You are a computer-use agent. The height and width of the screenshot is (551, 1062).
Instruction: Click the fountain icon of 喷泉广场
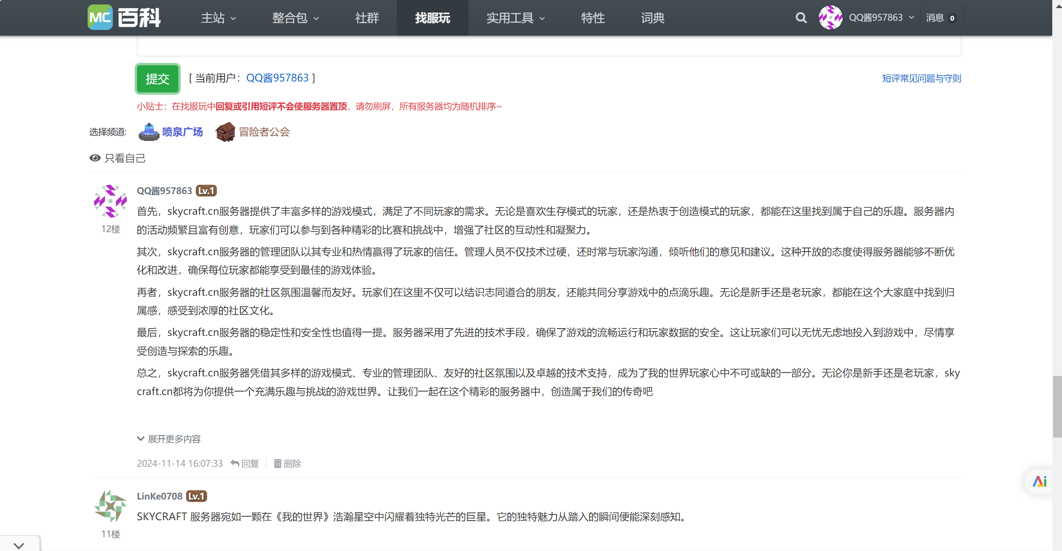coord(149,132)
